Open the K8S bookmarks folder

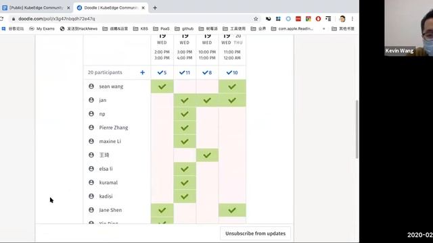pyautogui.click(x=141, y=28)
